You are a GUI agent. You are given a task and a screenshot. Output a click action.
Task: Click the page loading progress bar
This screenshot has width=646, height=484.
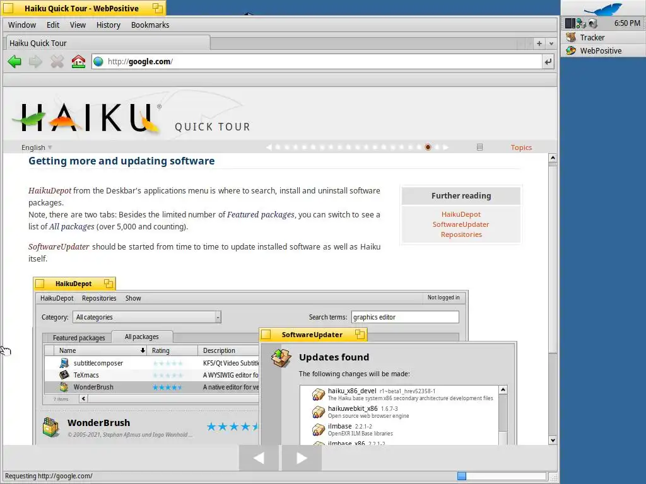pos(502,476)
